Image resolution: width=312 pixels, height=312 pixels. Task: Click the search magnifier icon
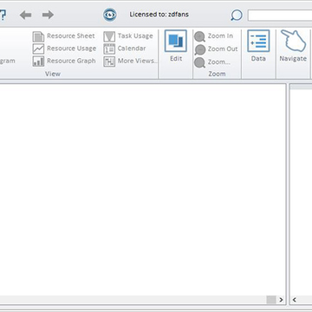237,16
